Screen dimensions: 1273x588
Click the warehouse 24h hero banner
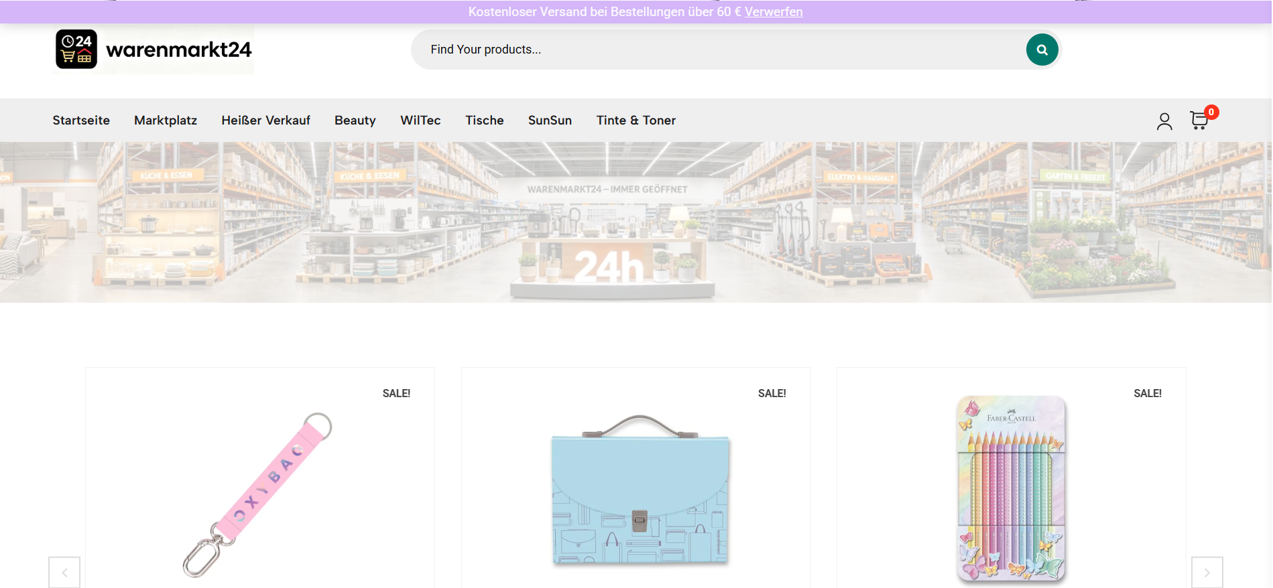pos(636,222)
